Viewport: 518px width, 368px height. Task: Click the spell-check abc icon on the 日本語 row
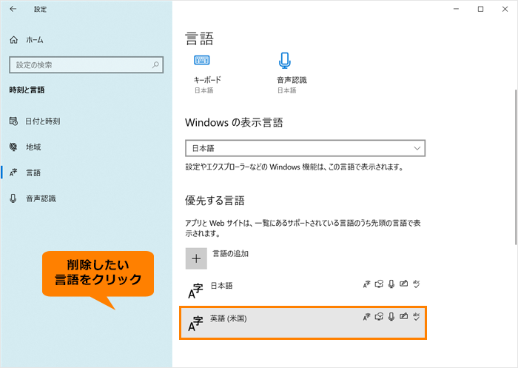(x=416, y=284)
